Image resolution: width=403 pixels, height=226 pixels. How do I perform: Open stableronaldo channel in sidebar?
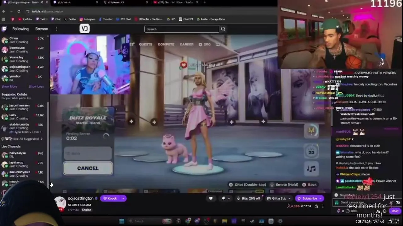(x=23, y=128)
